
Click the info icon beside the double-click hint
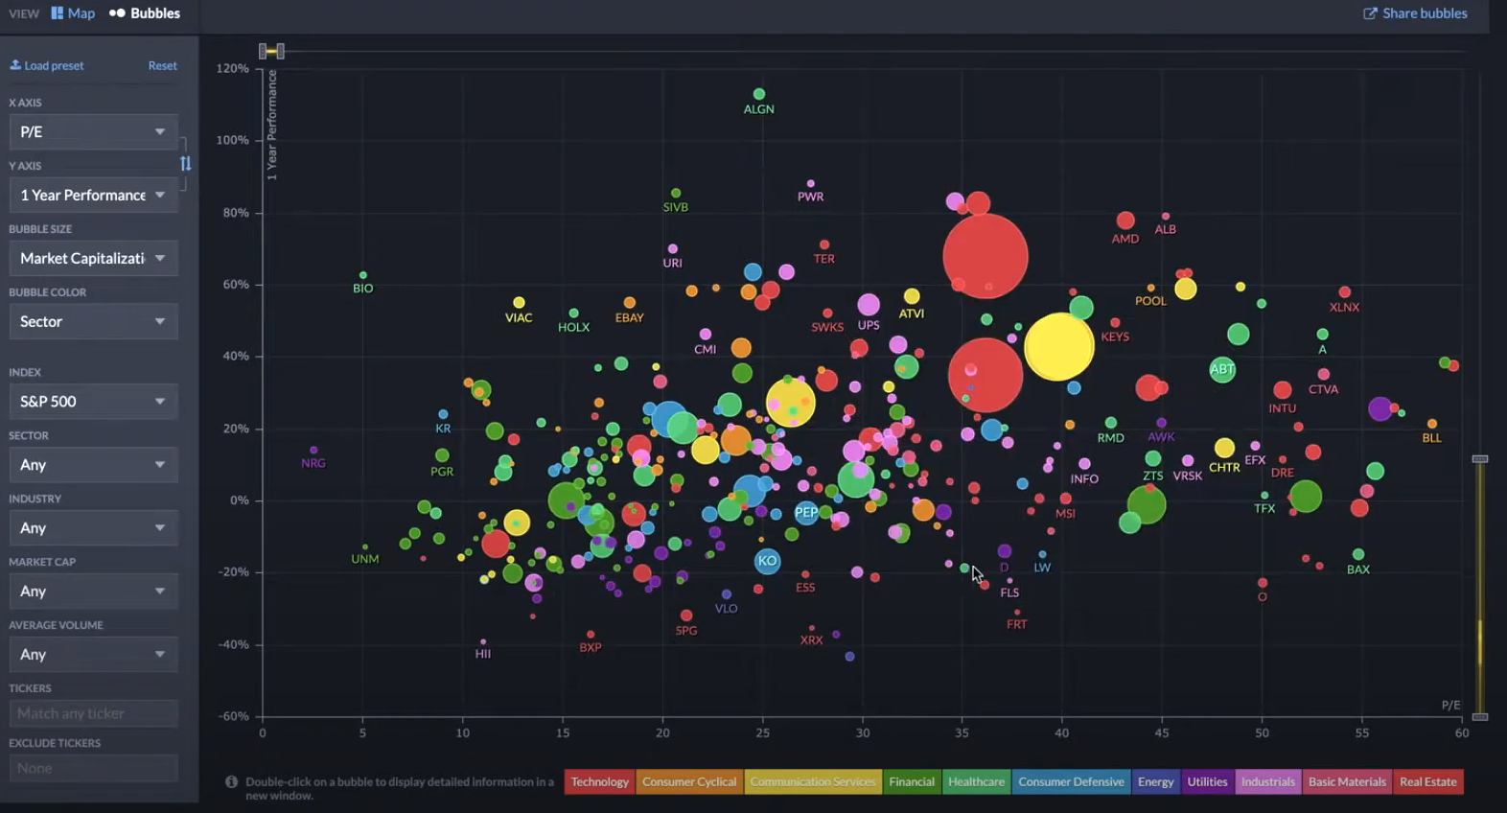point(231,781)
